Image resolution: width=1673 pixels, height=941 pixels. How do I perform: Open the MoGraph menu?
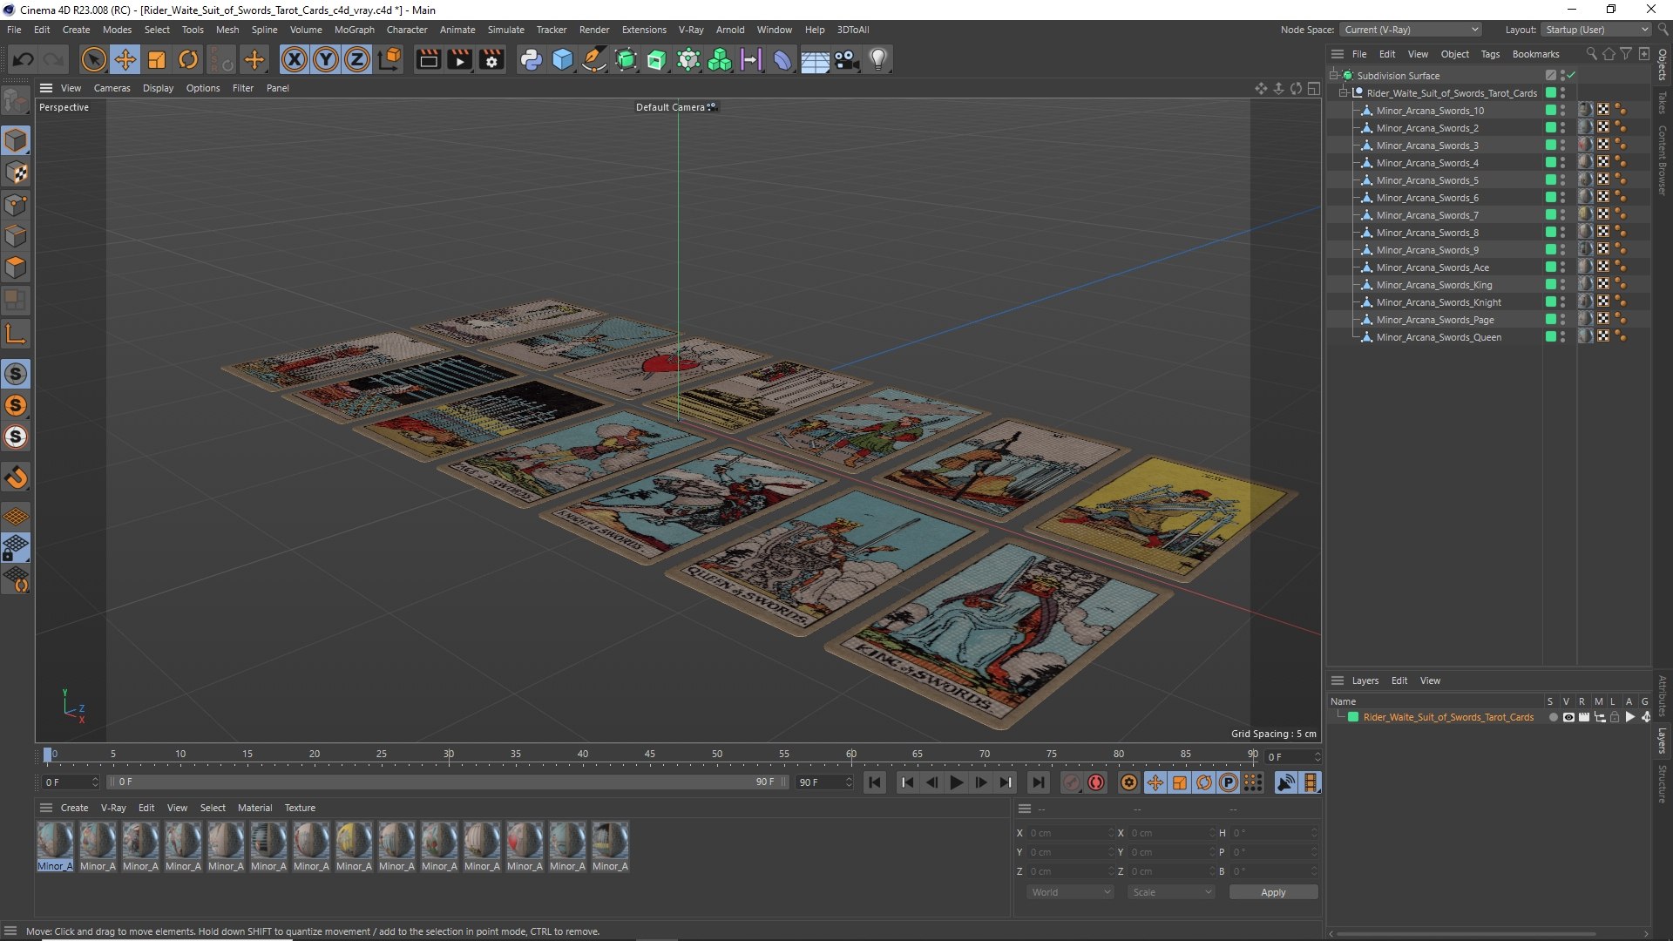click(x=354, y=30)
